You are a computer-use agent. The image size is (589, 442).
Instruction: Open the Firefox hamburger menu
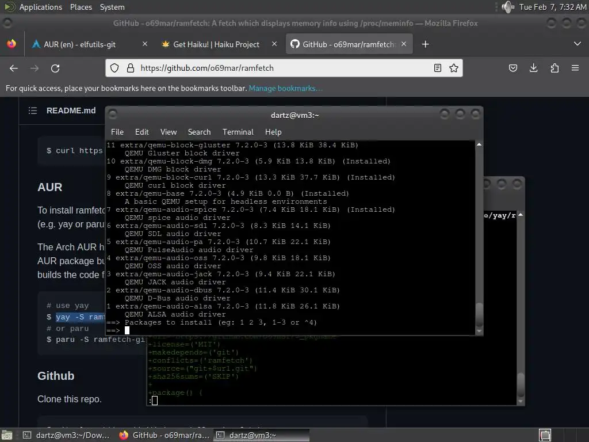575,68
